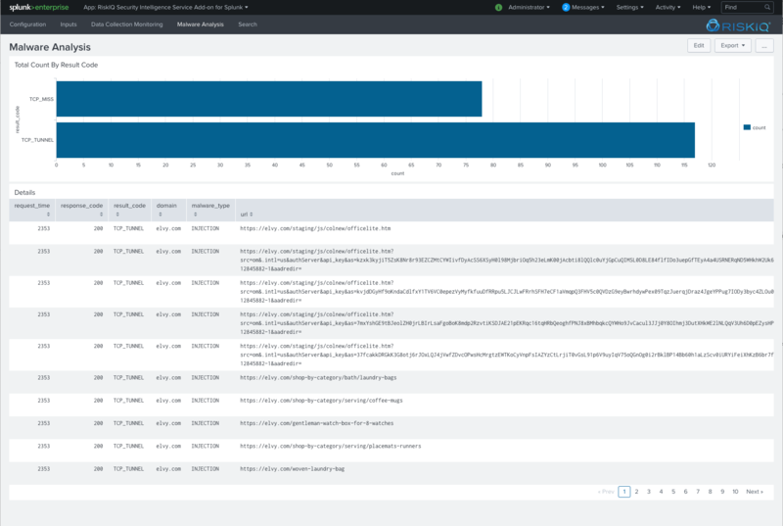
Task: Open the Help menu
Action: [701, 8]
